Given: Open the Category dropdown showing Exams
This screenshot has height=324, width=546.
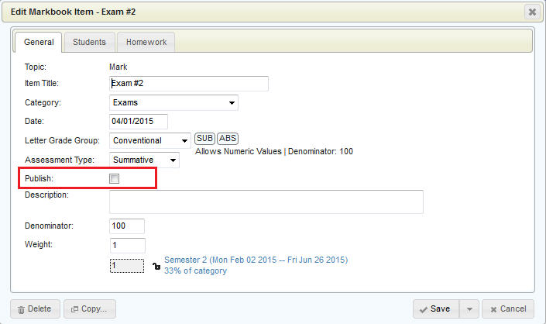Looking at the screenshot, I should (x=173, y=102).
